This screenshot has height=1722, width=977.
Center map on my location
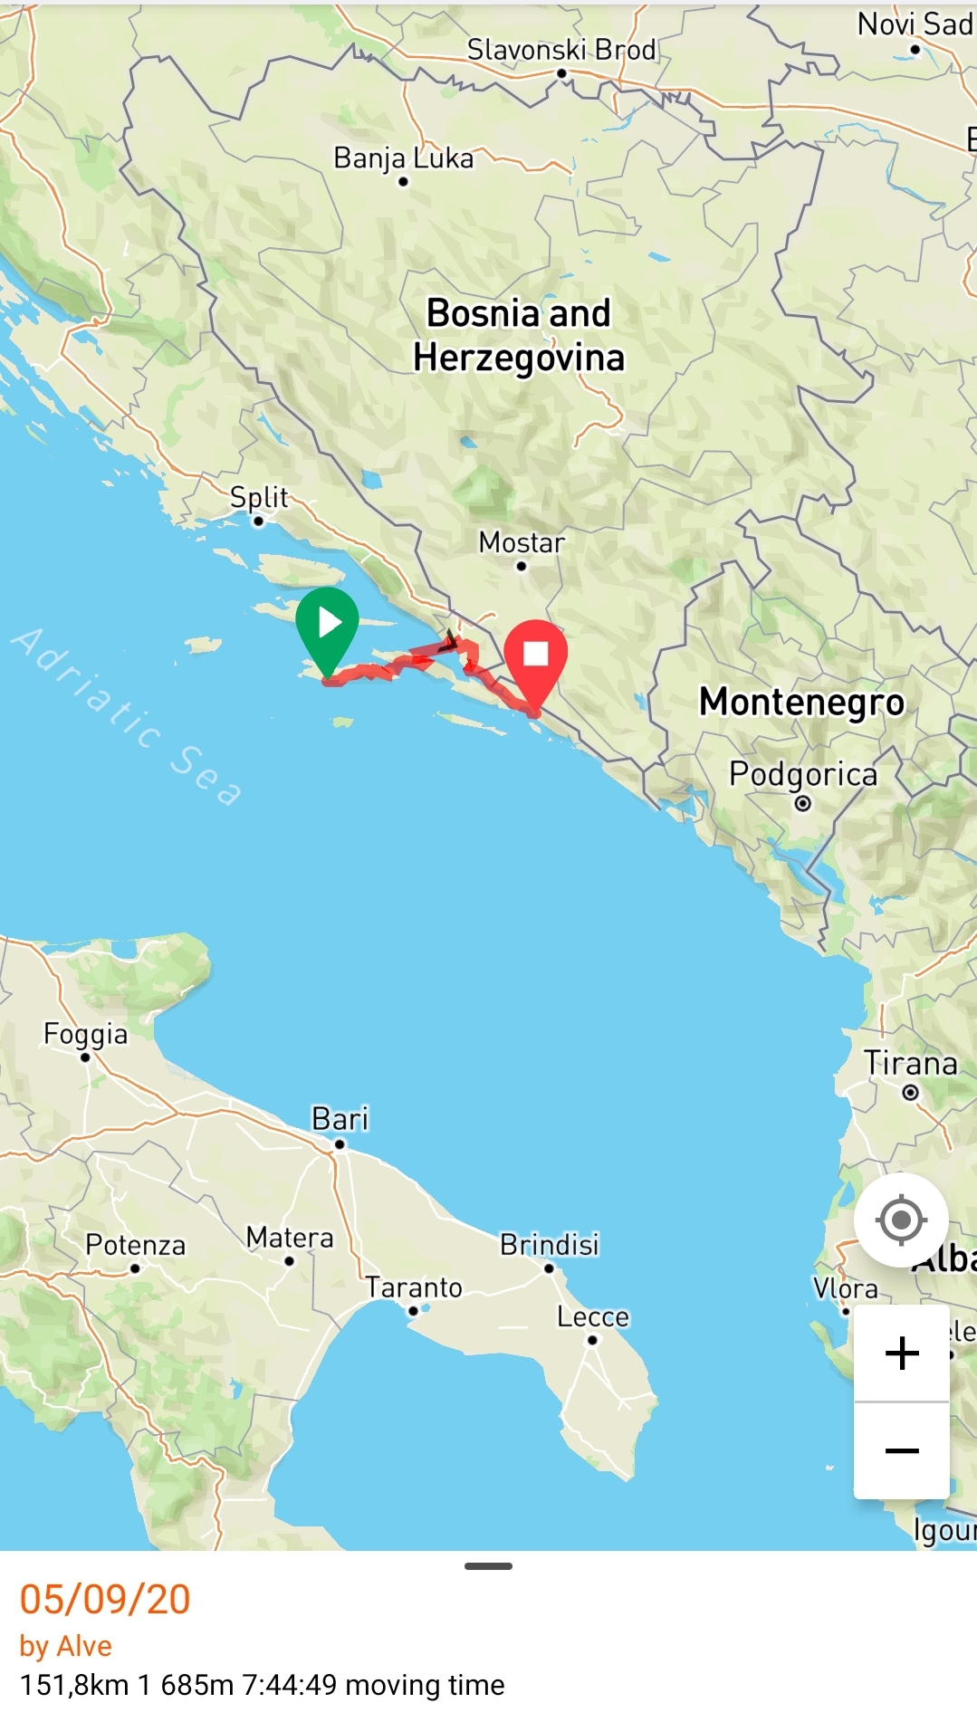tap(901, 1220)
